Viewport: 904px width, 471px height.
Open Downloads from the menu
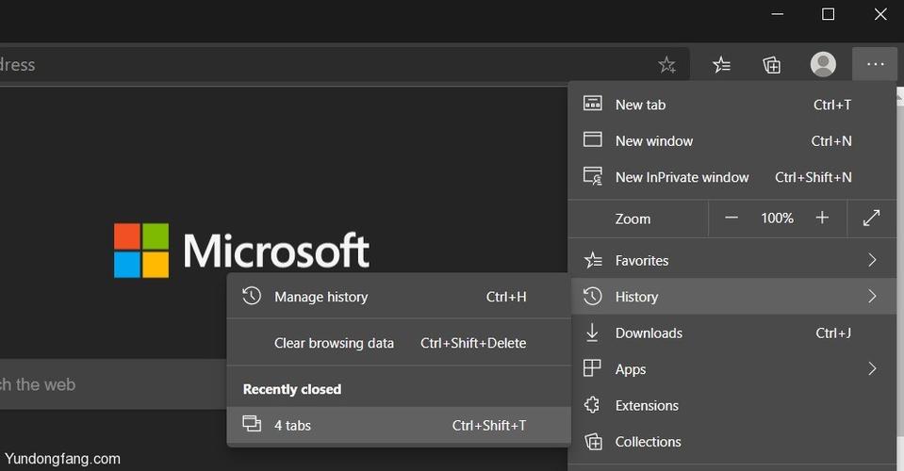[732, 333]
